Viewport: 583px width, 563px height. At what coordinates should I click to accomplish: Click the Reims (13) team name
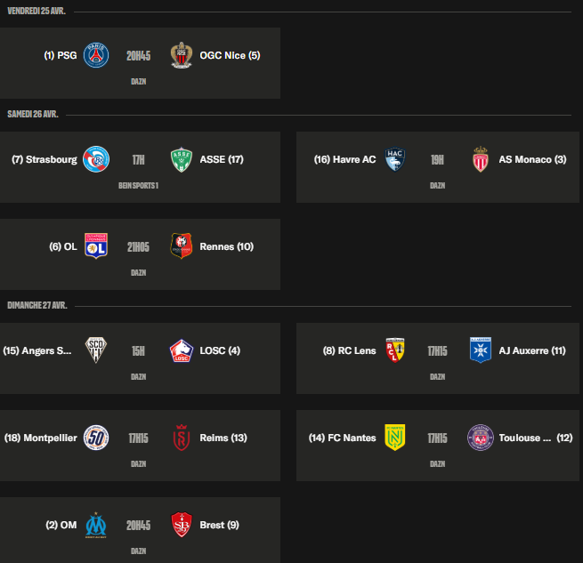pyautogui.click(x=223, y=438)
